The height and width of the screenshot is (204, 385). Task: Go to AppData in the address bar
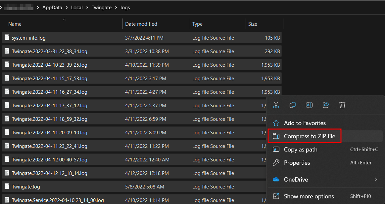52,8
